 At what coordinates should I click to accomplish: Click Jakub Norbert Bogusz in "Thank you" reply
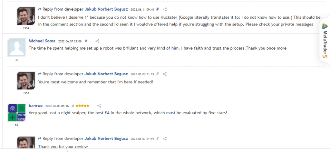pos(106,138)
